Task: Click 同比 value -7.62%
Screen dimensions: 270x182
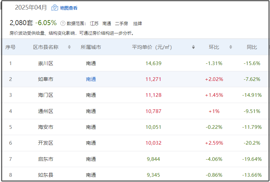Action: coord(252,79)
